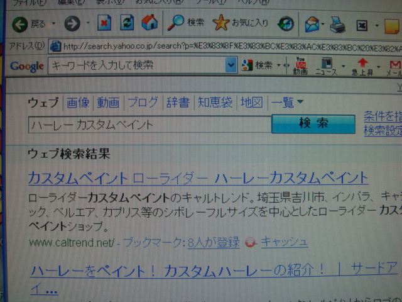Open the home page house icon
Viewport: 402px width, 302px height.
tap(149, 22)
